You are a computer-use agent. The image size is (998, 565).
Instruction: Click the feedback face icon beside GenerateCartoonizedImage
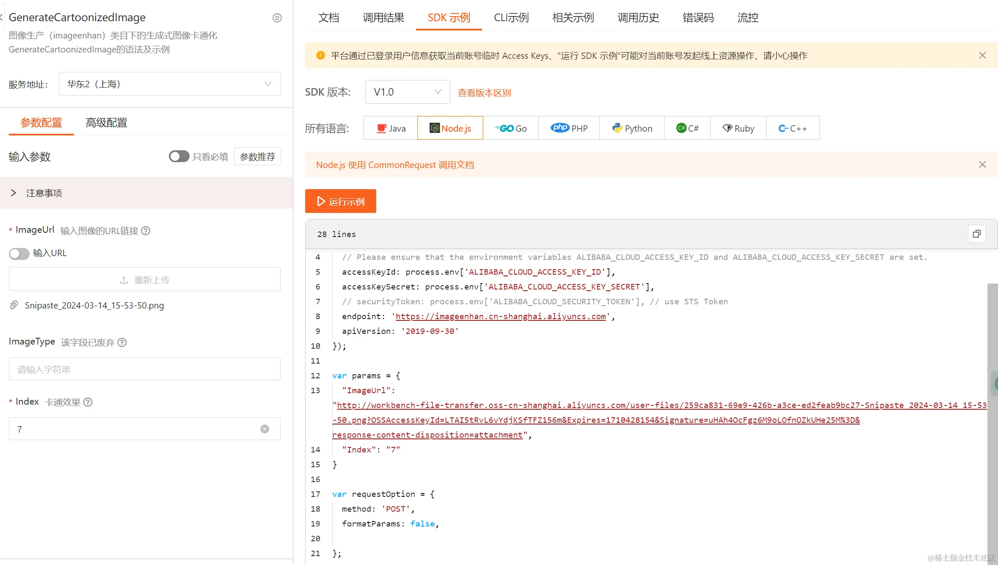277,18
